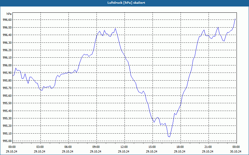The height and width of the screenshot is (155, 249).
Task: Click the 12:00 time label
Action: click(125, 147)
